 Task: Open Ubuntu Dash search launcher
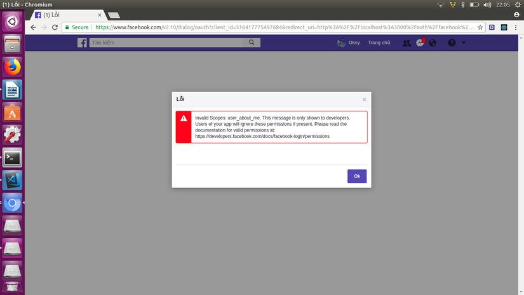[x=12, y=22]
